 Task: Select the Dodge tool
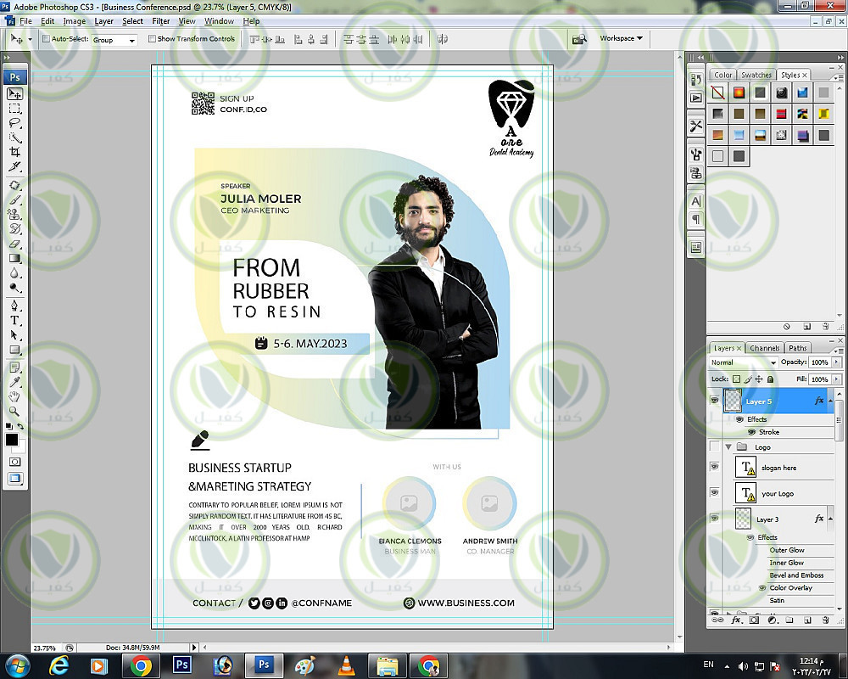click(x=14, y=288)
